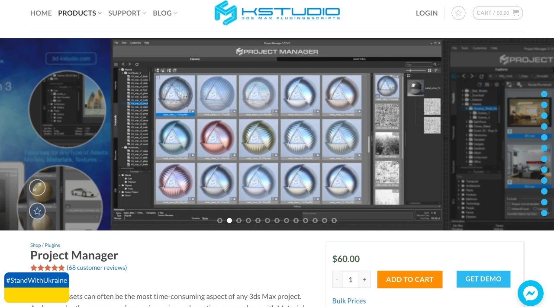Open the Tools menu in Project Manager
554x307 pixels.
click(123, 43)
